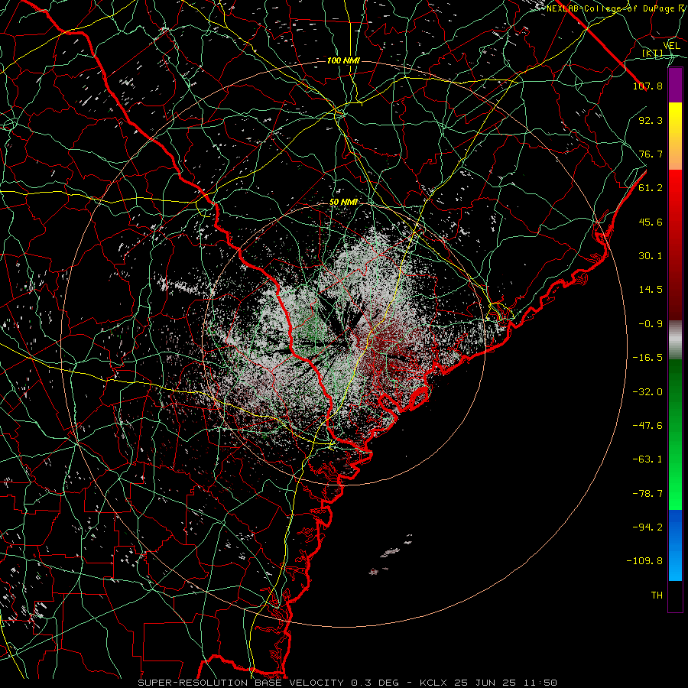Click the -47.6 velocity scale value
The height and width of the screenshot is (688, 688).
pyautogui.click(x=647, y=426)
